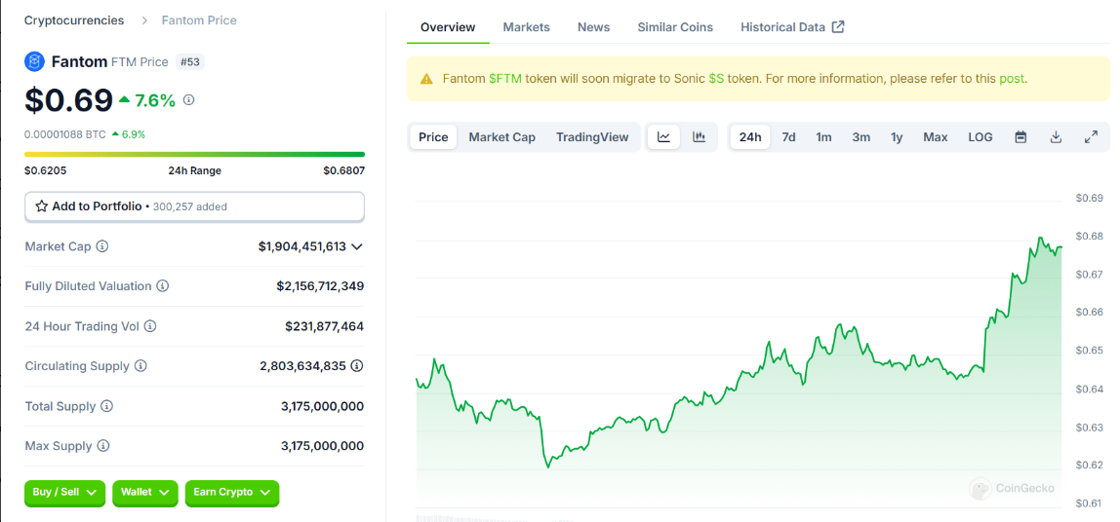The image size is (1120, 522).
Task: Open Wallet dropdown
Action: 145,492
